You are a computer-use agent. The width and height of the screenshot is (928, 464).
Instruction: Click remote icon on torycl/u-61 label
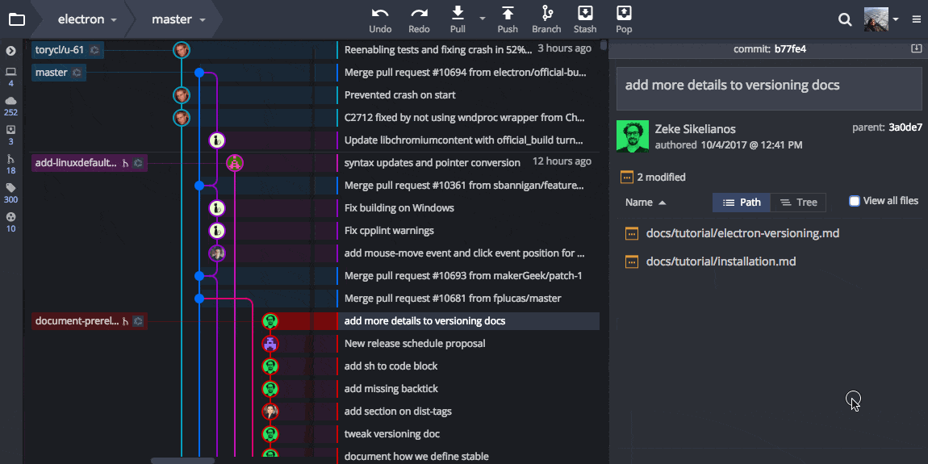coord(94,50)
